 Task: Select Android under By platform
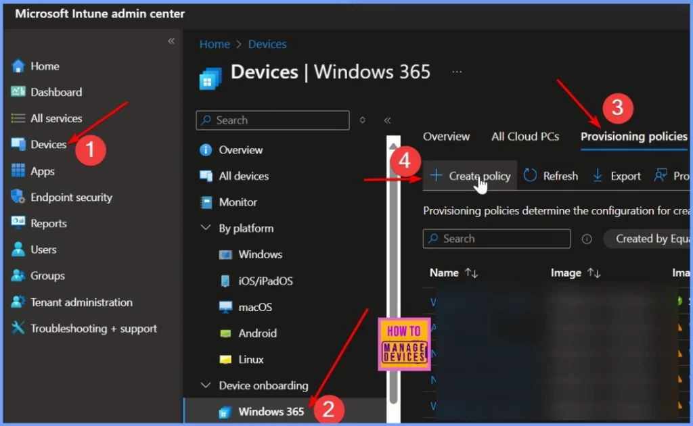pos(258,333)
